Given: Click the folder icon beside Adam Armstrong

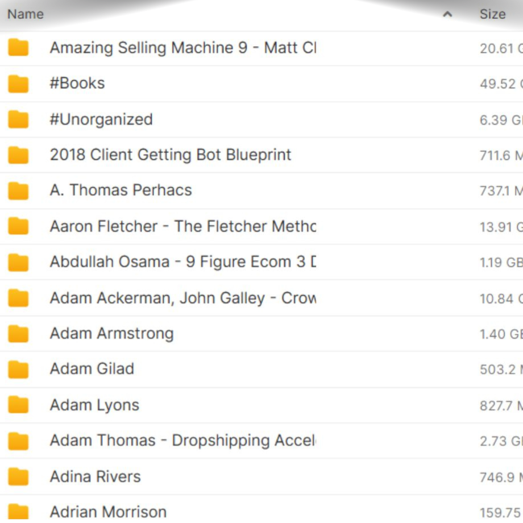Looking at the screenshot, I should (18, 334).
